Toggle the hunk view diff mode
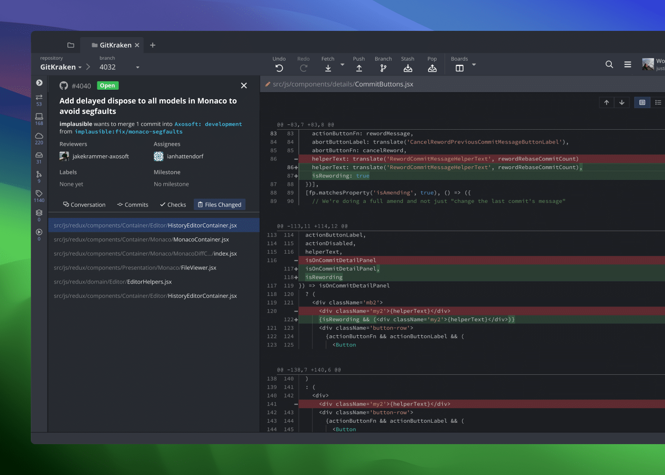Image resolution: width=665 pixels, height=475 pixels. coord(642,102)
